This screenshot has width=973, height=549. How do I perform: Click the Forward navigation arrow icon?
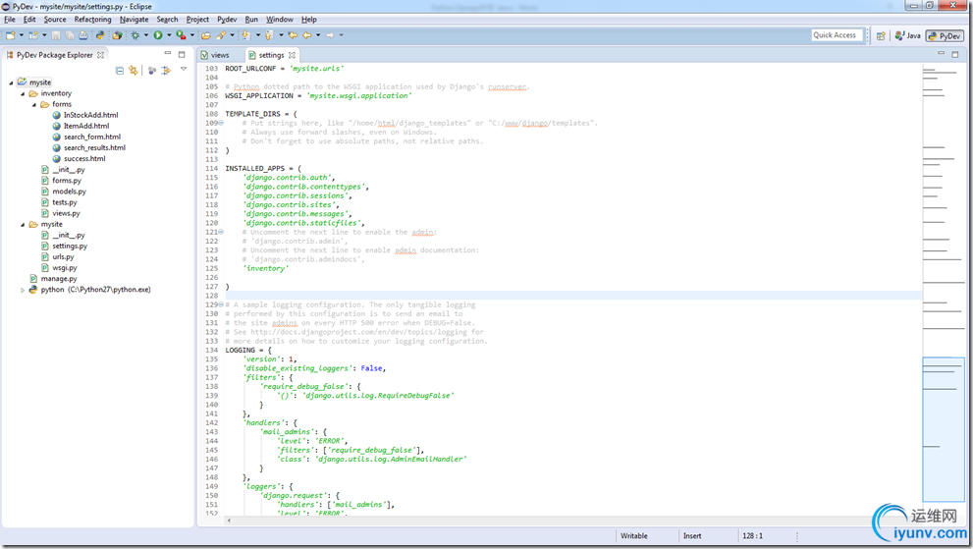click(330, 35)
